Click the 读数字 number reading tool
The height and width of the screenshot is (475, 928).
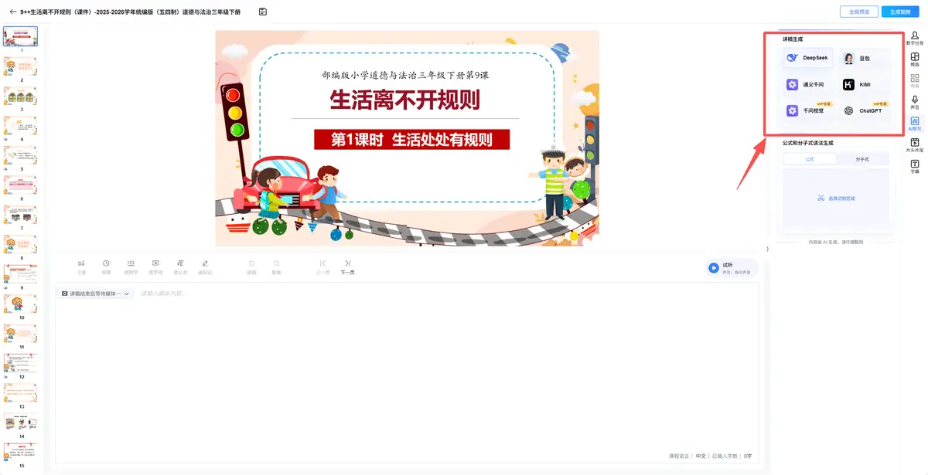[131, 267]
